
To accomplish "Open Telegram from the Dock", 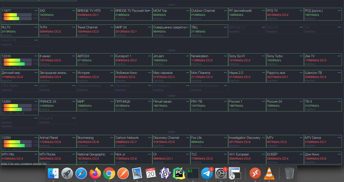I will point(207,173).
